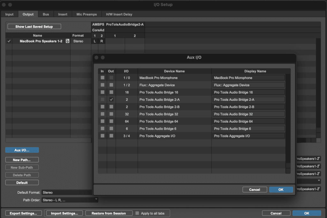The image size is (327, 218).
Task: Toggle the MacBook Pro Speakers 1-2 path checkmark
Action: pos(9,41)
